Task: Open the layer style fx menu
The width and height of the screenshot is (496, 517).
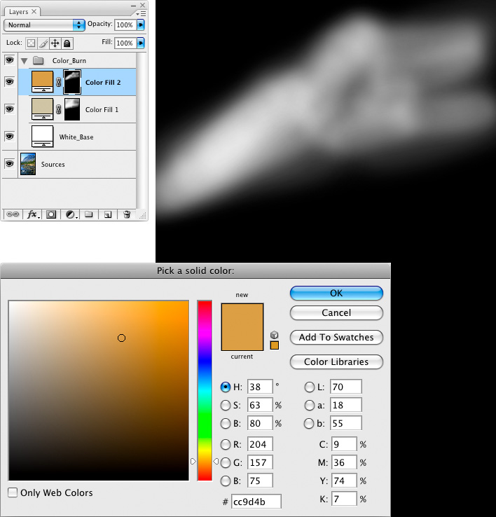Action: 32,215
